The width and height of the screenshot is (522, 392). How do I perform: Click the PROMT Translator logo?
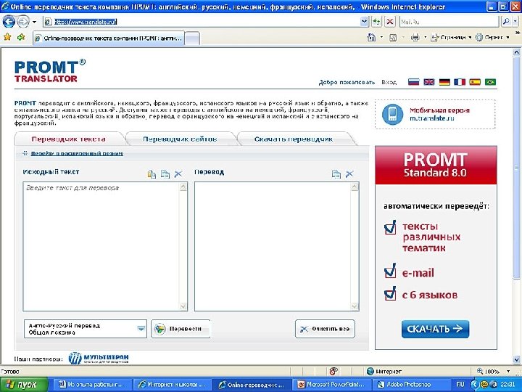click(49, 70)
